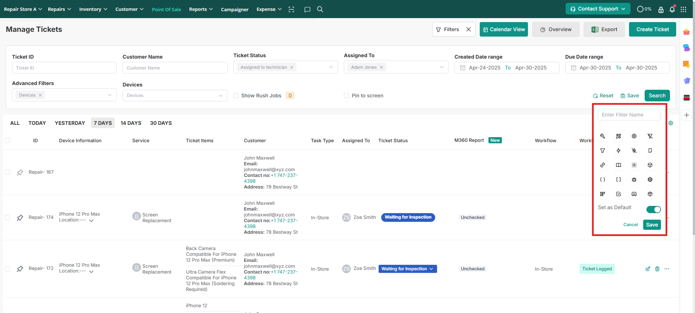Expand the Ticket Status dropdown
The width and height of the screenshot is (695, 313).
331,67
